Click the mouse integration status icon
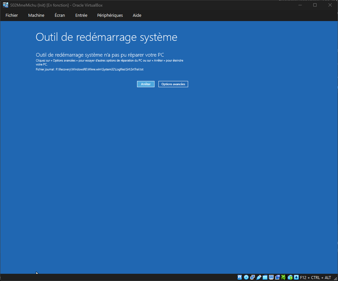The image size is (338, 281). tap(290, 277)
